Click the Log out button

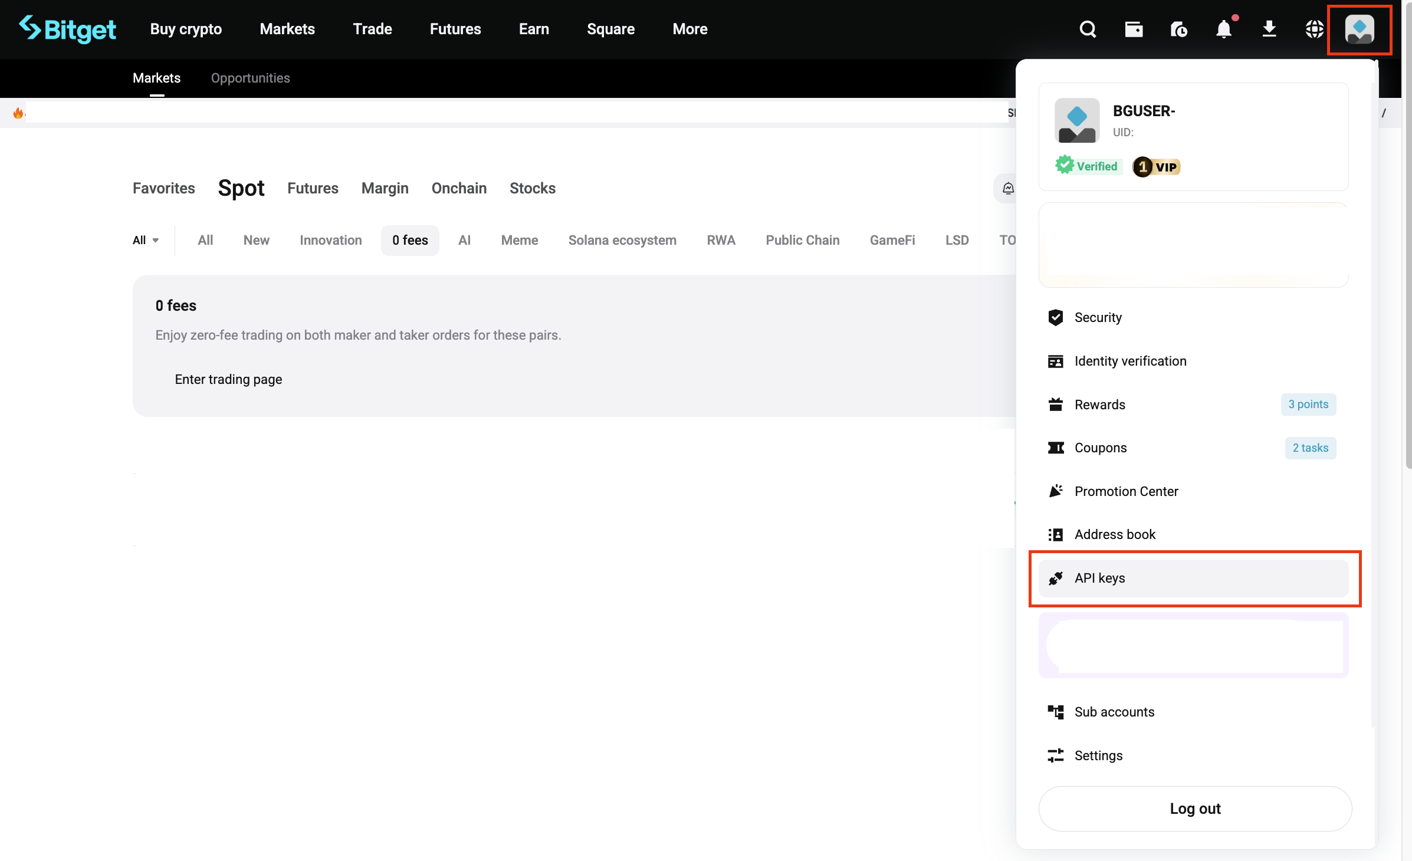pos(1194,809)
